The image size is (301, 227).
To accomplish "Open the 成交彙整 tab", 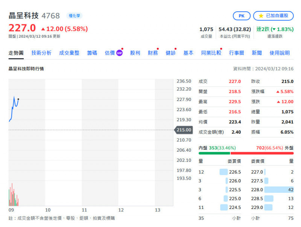I will click(69, 53).
